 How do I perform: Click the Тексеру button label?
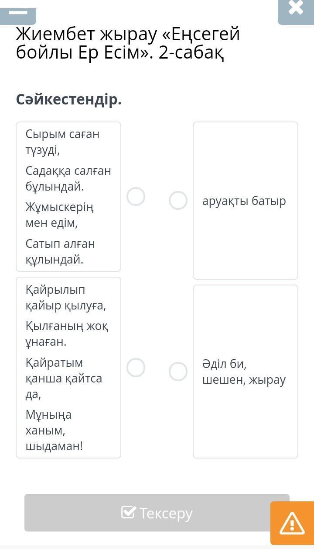pyautogui.click(x=166, y=513)
